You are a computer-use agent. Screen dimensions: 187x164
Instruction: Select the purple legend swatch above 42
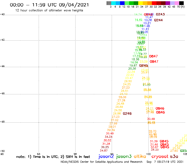pyautogui.click(x=168, y=3)
